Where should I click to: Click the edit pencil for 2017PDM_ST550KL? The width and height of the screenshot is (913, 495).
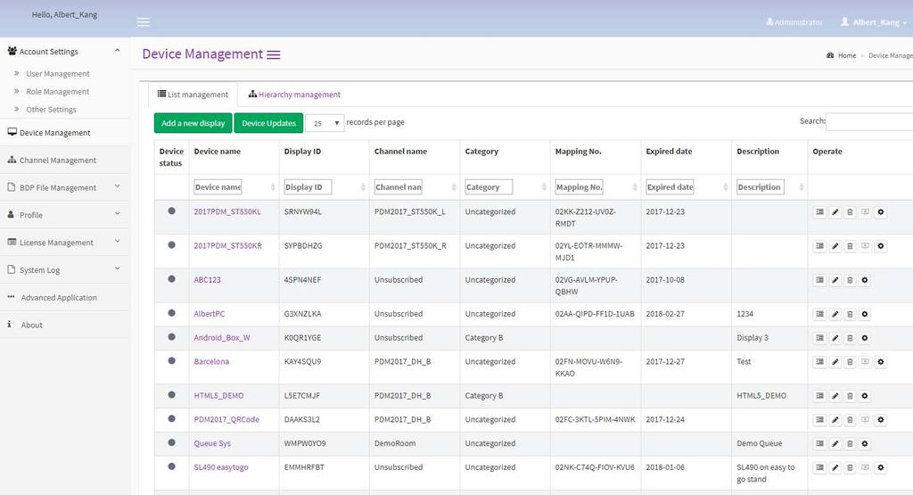click(835, 212)
